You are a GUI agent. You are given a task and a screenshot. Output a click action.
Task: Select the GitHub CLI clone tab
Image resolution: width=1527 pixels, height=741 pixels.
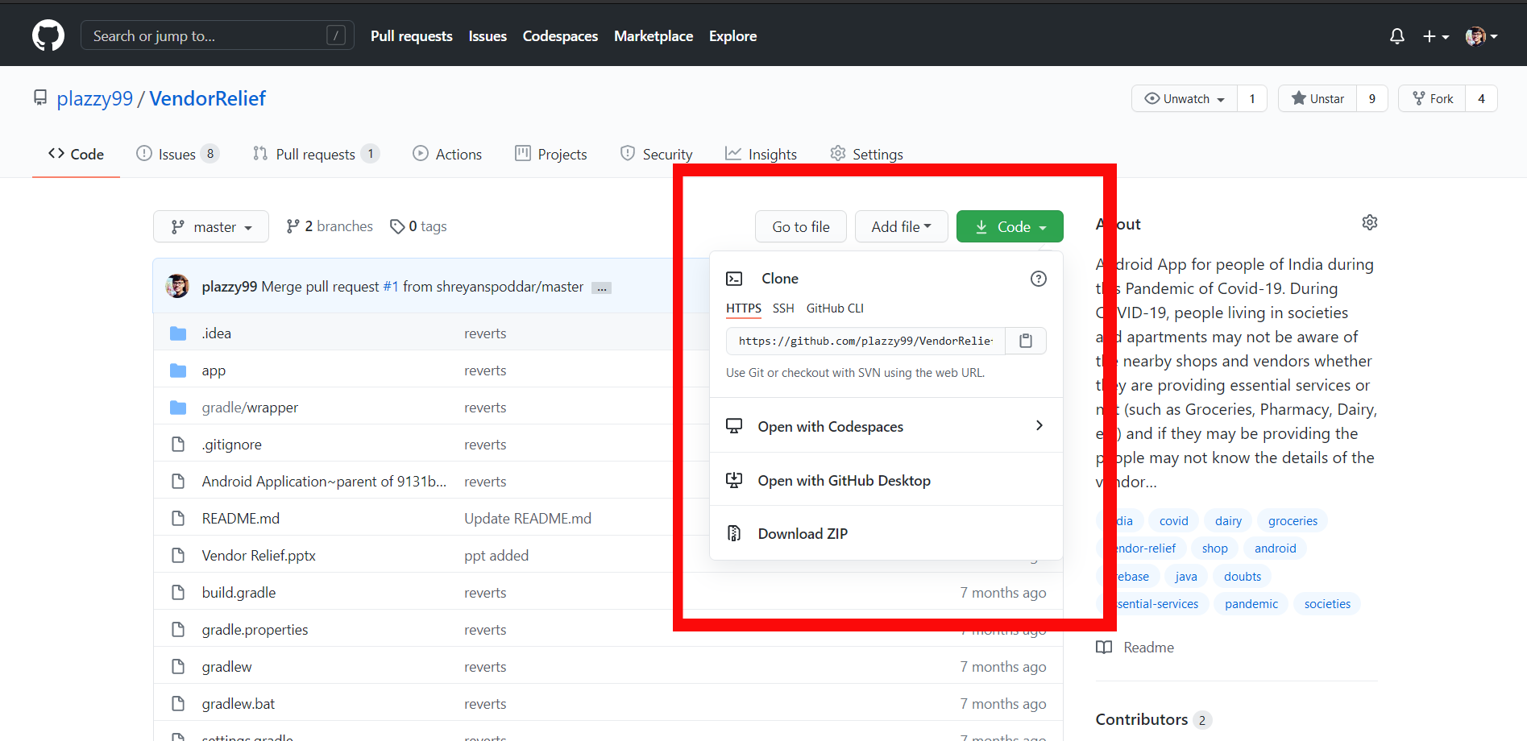[835, 308]
